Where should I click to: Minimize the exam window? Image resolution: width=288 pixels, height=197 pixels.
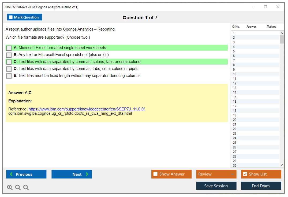coord(253,7)
